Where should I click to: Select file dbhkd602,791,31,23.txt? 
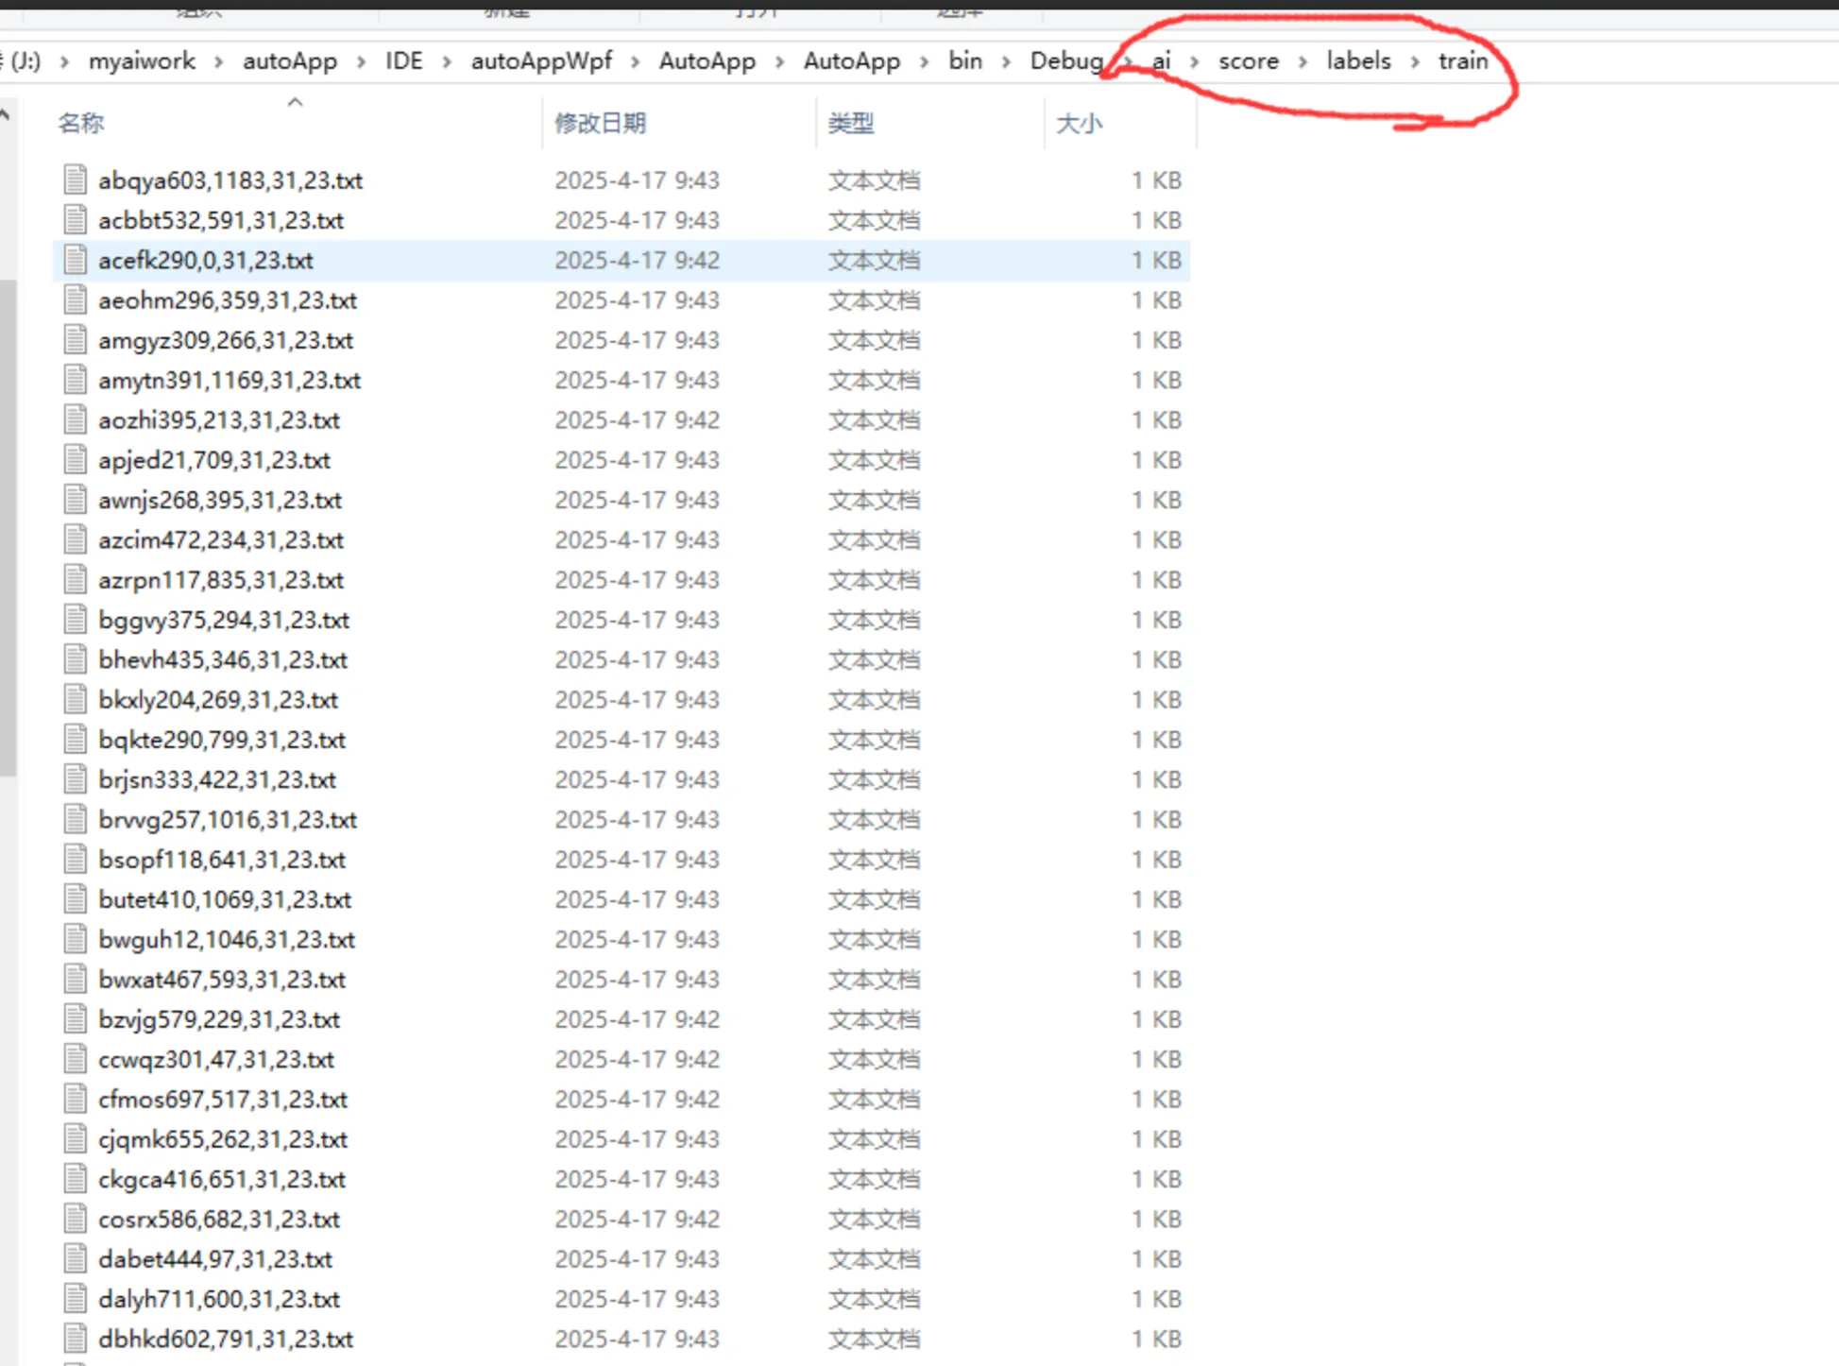226,1339
